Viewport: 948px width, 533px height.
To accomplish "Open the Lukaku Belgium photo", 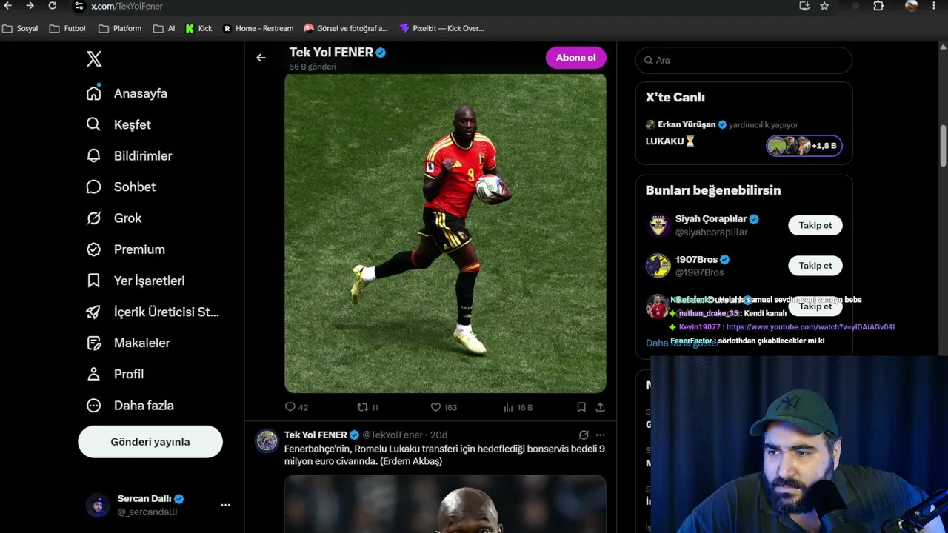I will pyautogui.click(x=445, y=233).
